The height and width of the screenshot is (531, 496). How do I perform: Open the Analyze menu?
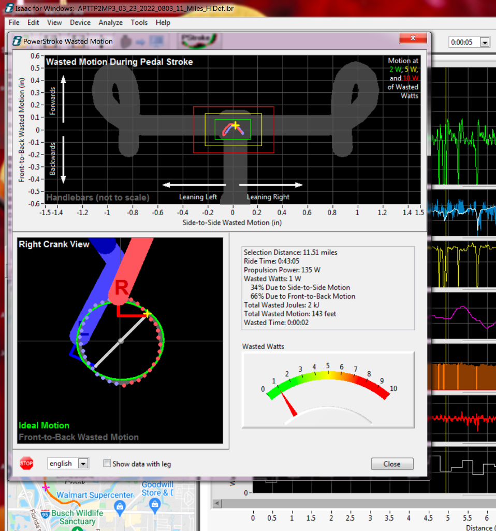point(110,22)
